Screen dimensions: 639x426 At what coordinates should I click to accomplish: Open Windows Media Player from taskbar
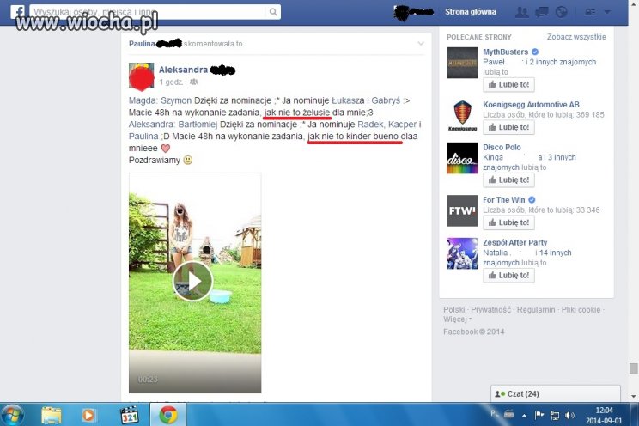[x=88, y=415]
